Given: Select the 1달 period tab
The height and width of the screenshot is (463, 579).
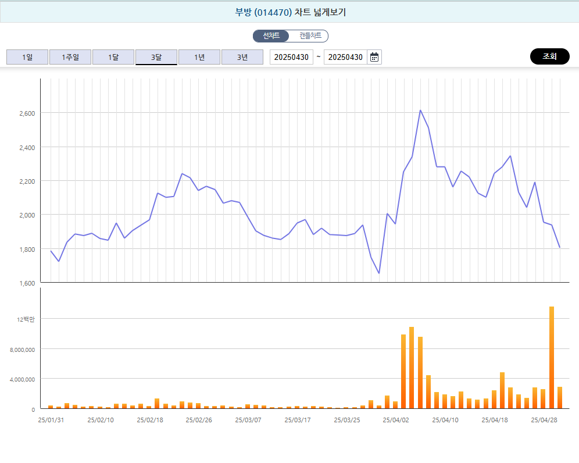Looking at the screenshot, I should coord(113,57).
